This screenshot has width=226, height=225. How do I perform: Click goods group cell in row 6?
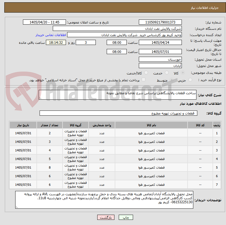point(75,176)
